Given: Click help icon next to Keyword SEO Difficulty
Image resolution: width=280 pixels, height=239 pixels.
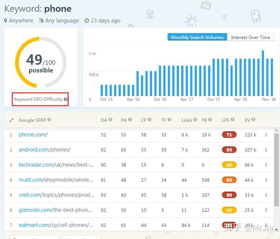Looking at the screenshot, I should (x=66, y=99).
